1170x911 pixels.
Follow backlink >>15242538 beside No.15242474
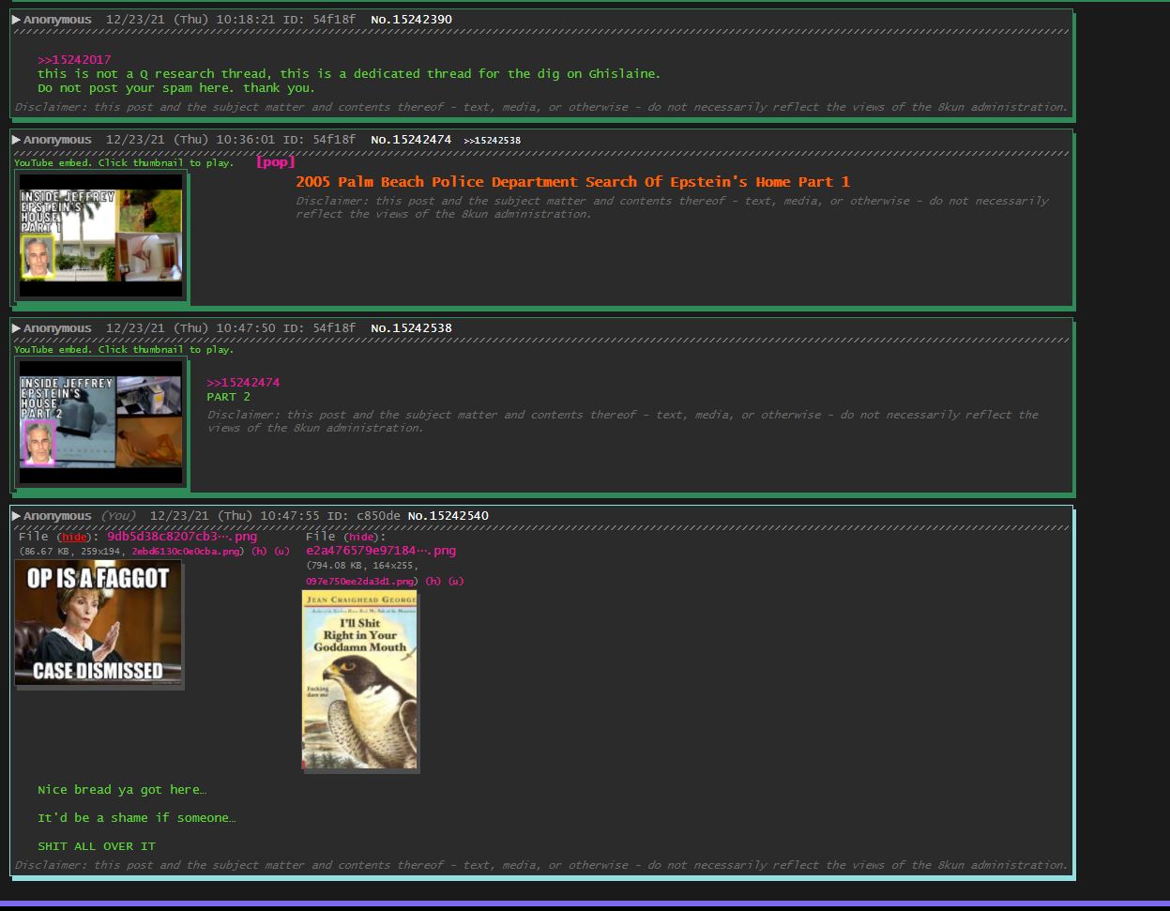coord(492,141)
